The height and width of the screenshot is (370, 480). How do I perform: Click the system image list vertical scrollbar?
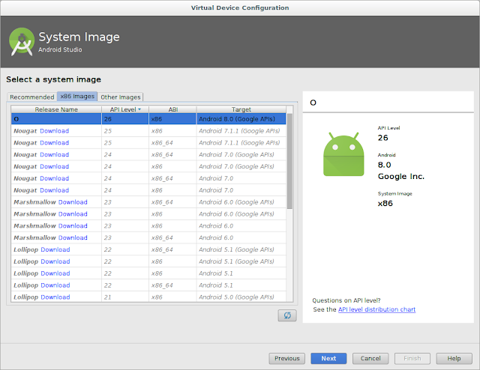click(x=289, y=162)
